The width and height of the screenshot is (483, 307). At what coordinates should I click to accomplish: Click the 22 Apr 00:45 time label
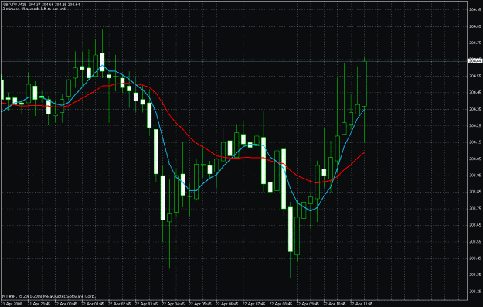tap(66, 304)
